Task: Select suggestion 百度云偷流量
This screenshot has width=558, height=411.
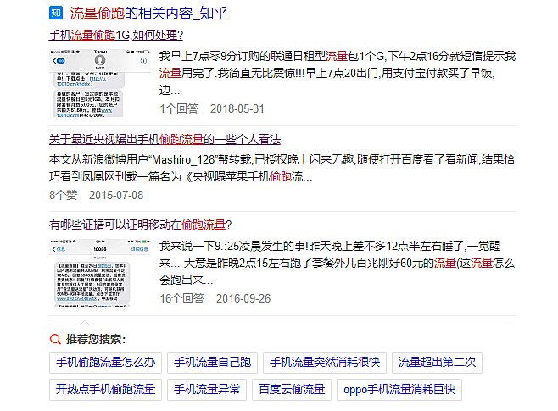Action: pos(292,390)
